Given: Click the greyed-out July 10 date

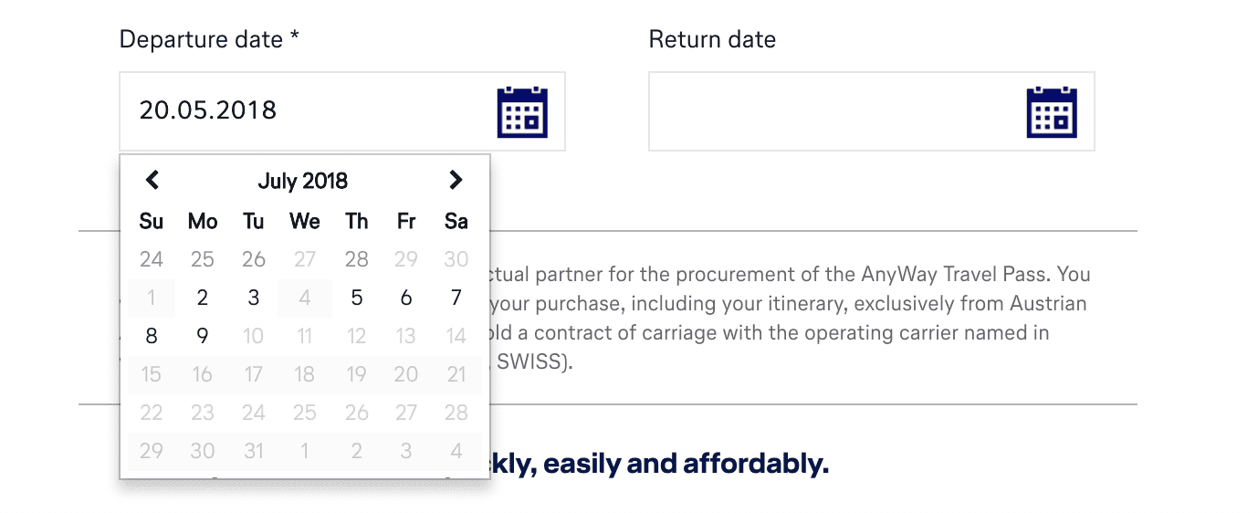Looking at the screenshot, I should [254, 336].
